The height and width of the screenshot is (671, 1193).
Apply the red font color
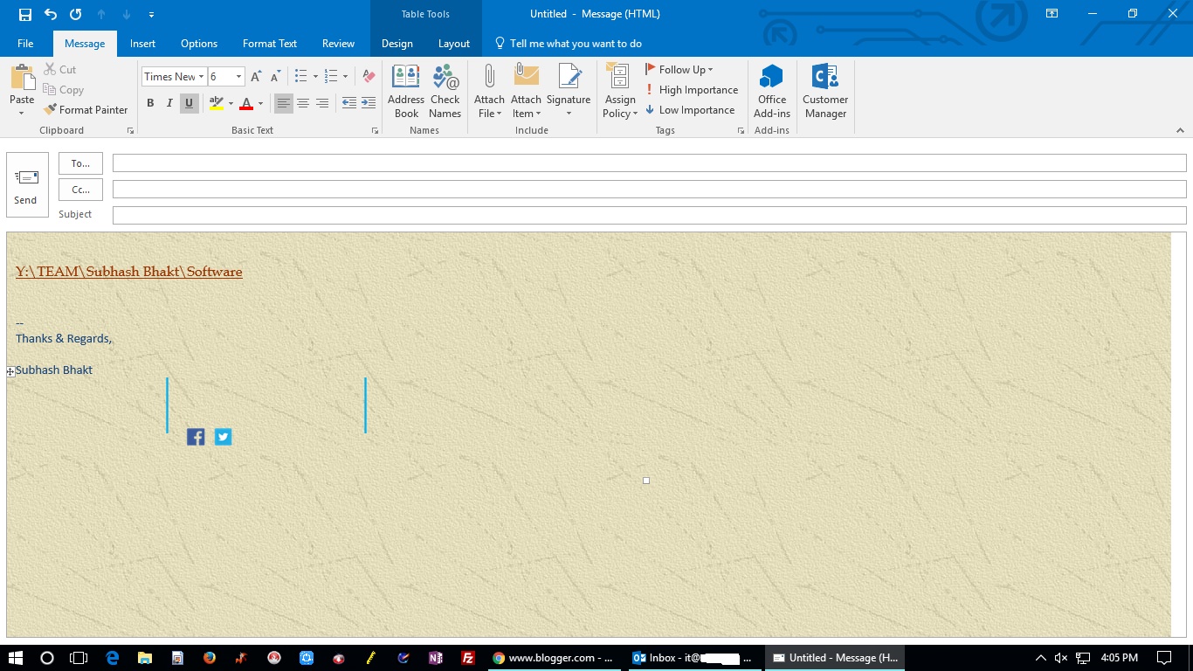[x=246, y=103]
